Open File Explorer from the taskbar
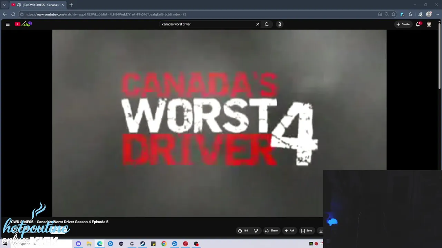 tap(89, 244)
